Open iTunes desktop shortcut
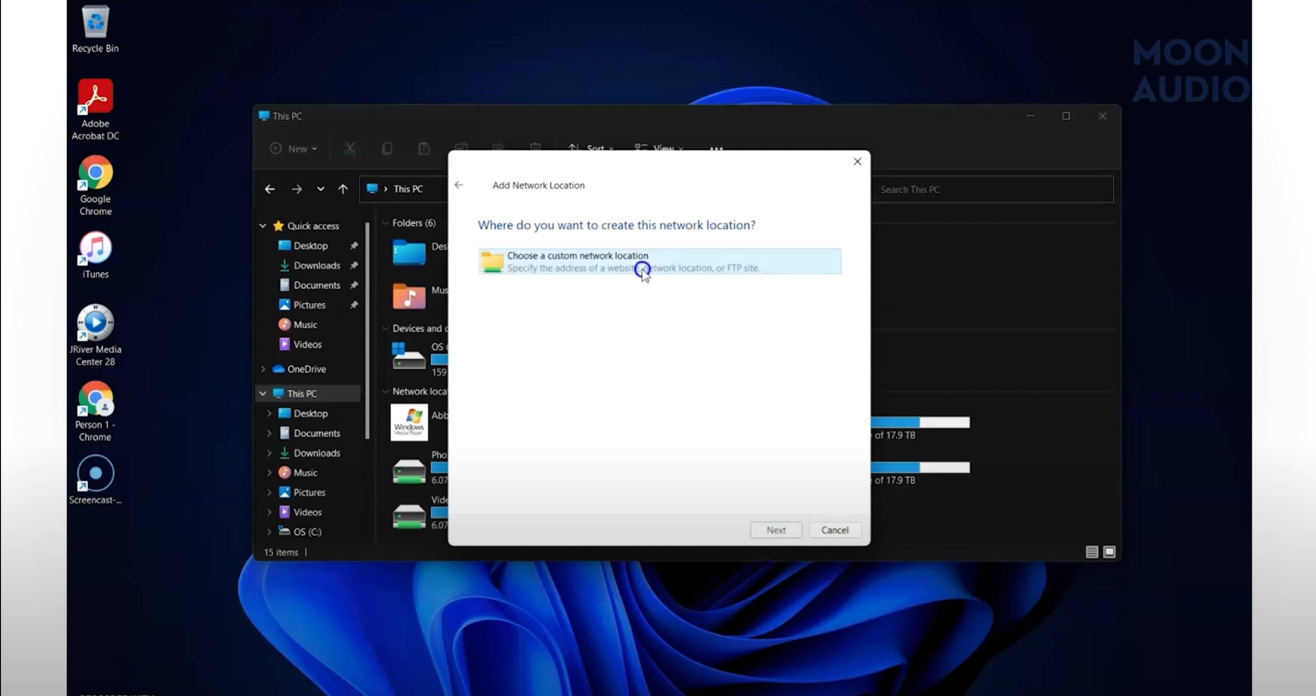The height and width of the screenshot is (696, 1316). pos(95,255)
